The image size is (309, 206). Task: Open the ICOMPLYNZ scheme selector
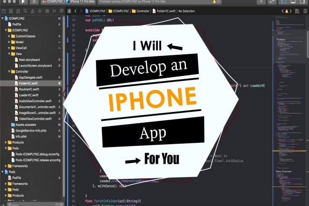(52, 1)
